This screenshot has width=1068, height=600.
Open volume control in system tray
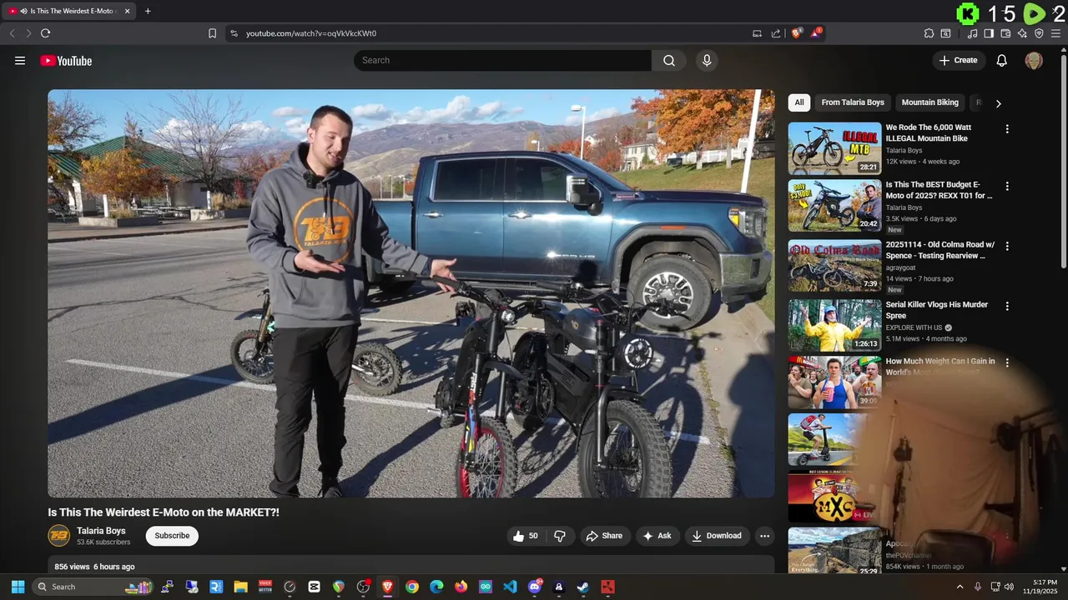(x=1010, y=587)
